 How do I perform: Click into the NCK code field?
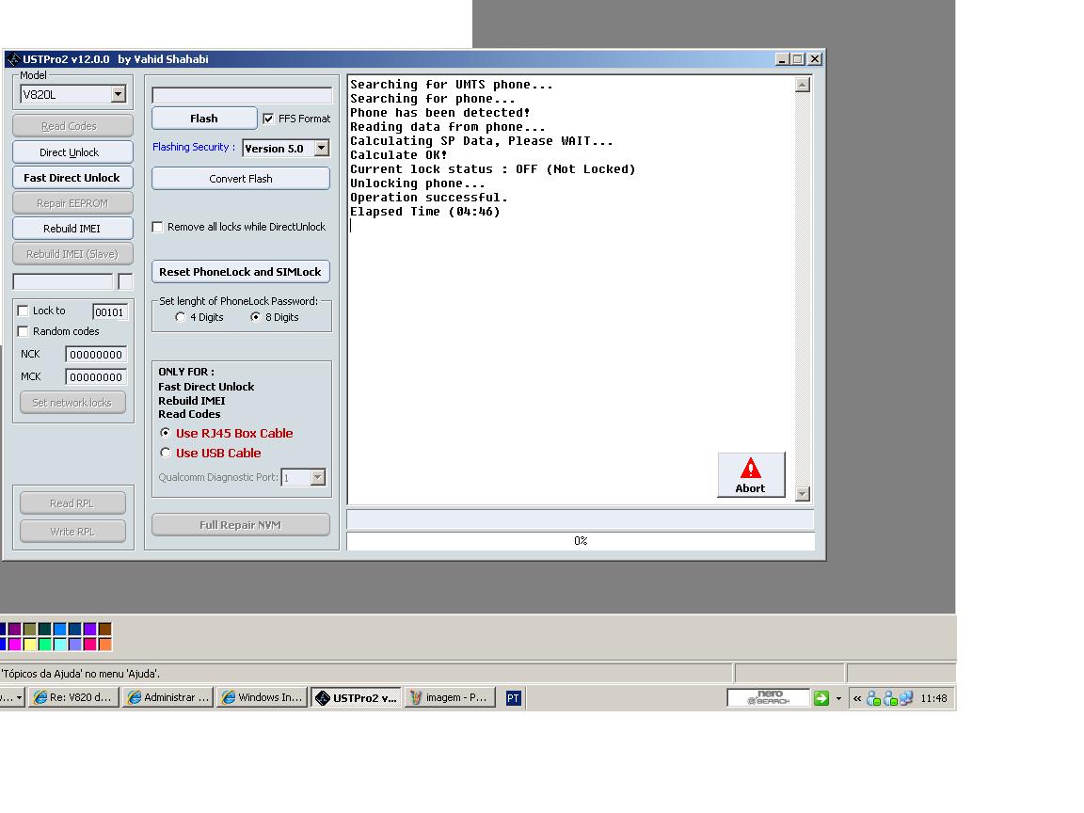pyautogui.click(x=96, y=355)
